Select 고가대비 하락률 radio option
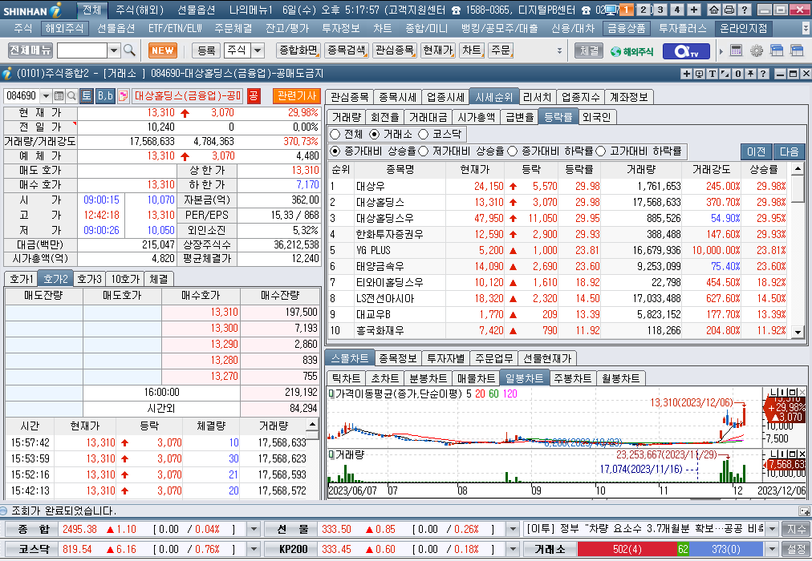Viewport: 812px width, 561px height. [601, 151]
